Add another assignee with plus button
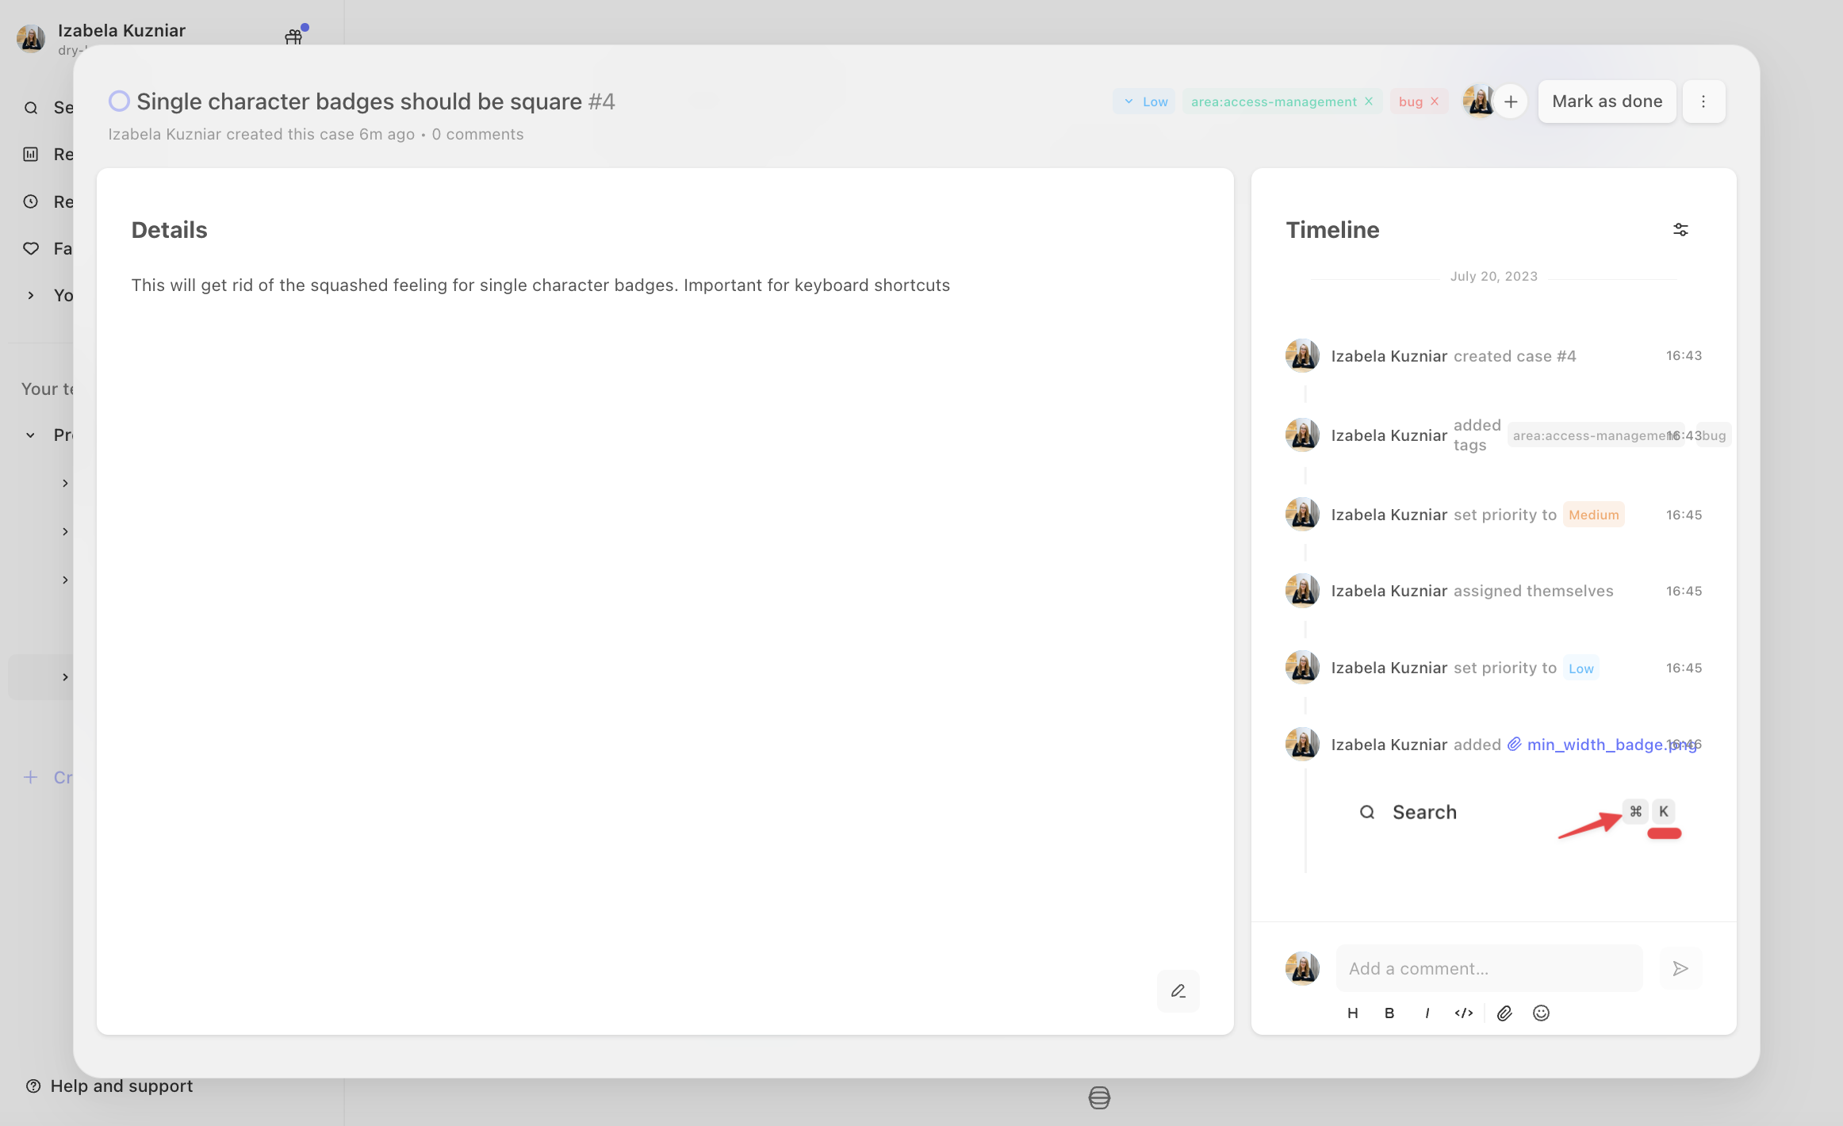Screen dimensions: 1843x1126 [x=1511, y=101]
